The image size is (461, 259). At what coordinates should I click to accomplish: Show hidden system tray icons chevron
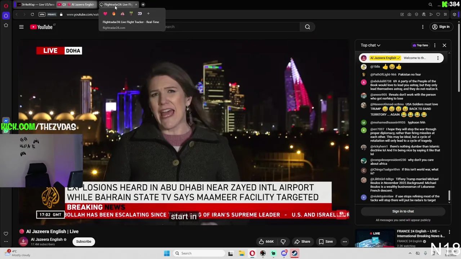[x=410, y=253]
